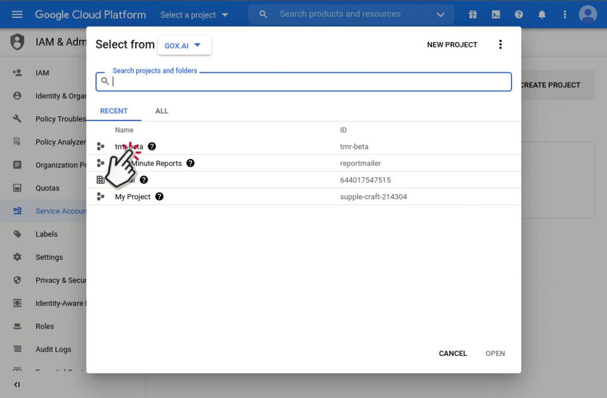Switch to the RECENT tab
The image size is (607, 398).
pos(114,112)
